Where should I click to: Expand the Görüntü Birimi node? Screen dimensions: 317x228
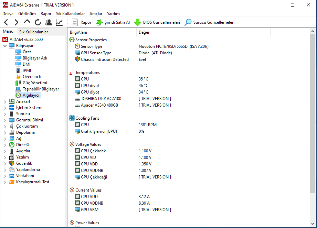pyautogui.click(x=5, y=120)
